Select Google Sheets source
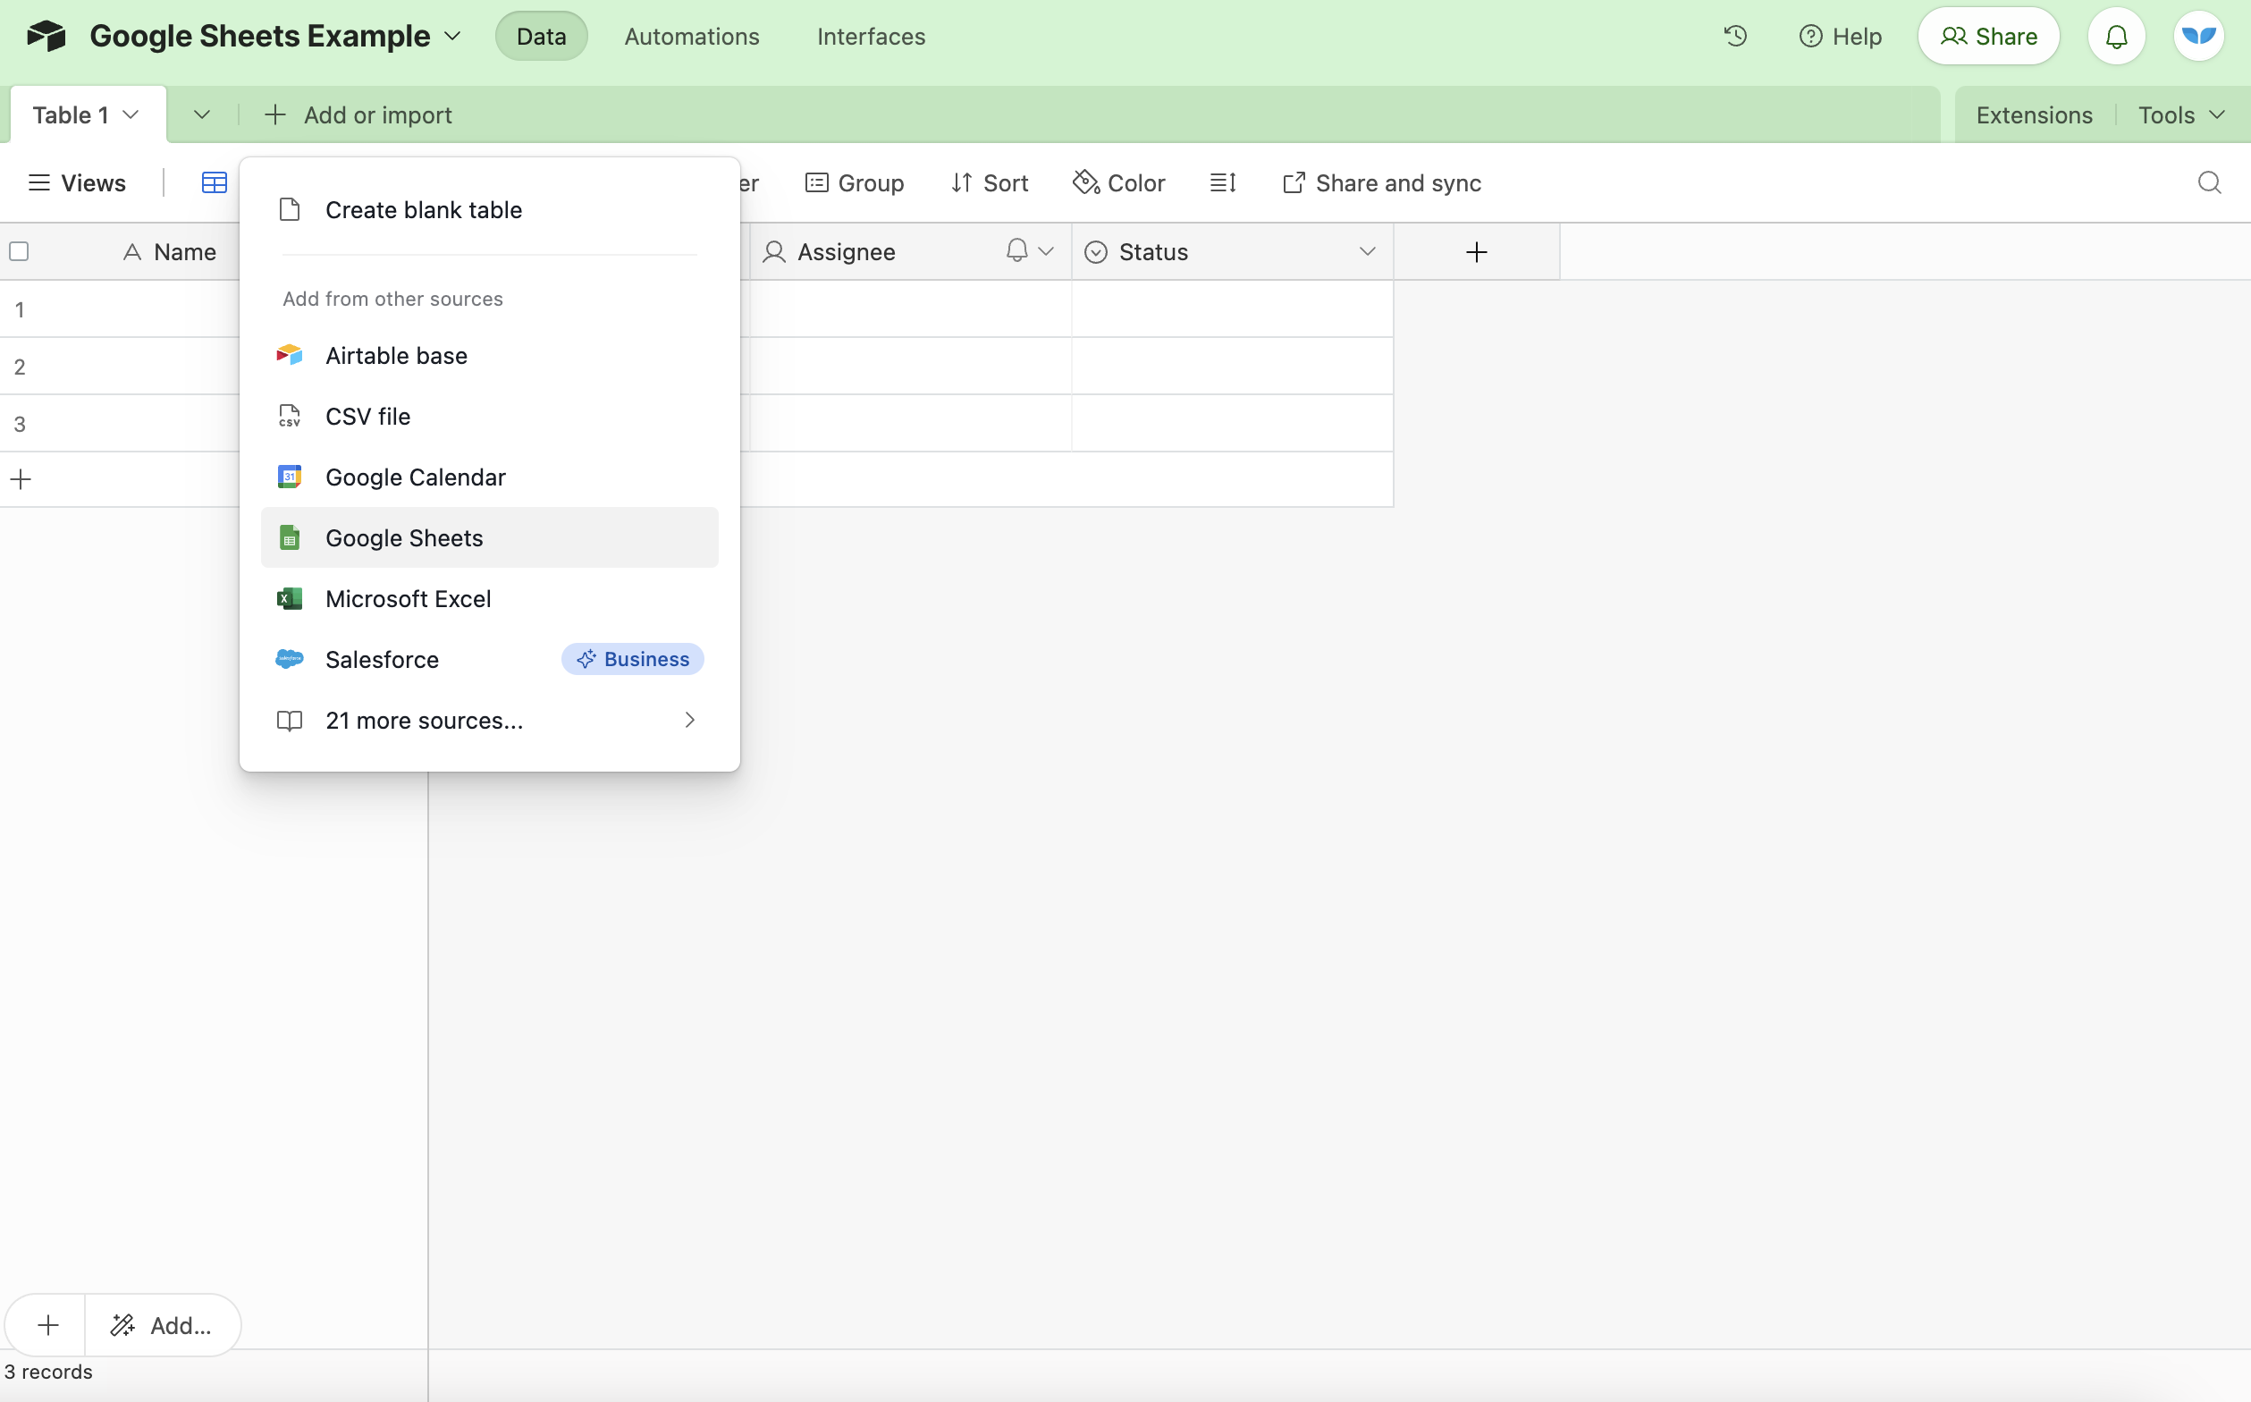This screenshot has width=2251, height=1402. [490, 537]
